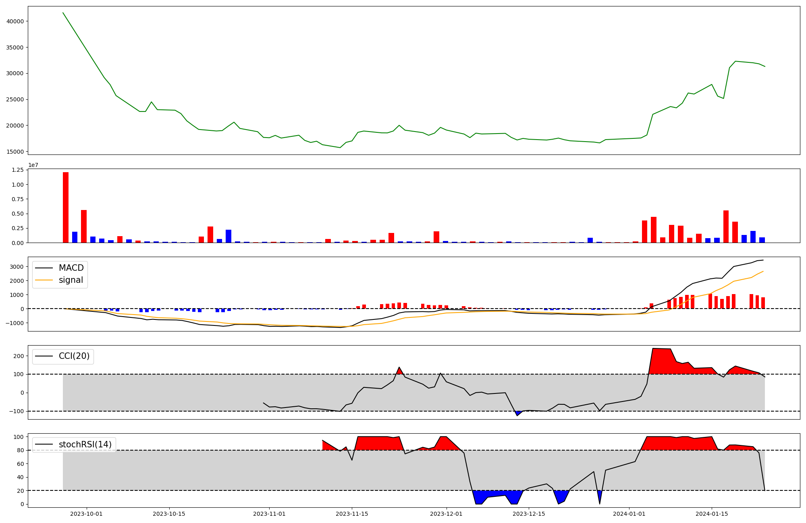The width and height of the screenshot is (806, 523).
Task: Click the 2023-11-01 x-axis date label
Action: pyautogui.click(x=269, y=514)
